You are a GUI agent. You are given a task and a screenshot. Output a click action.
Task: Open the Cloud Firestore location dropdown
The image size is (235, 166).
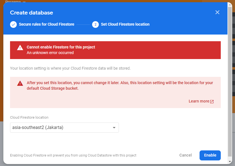(x=64, y=127)
